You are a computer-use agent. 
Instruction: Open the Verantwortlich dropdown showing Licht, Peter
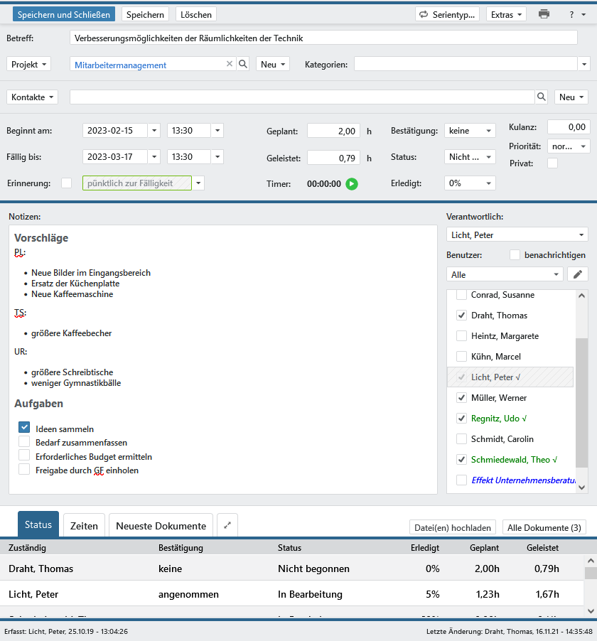tap(517, 235)
